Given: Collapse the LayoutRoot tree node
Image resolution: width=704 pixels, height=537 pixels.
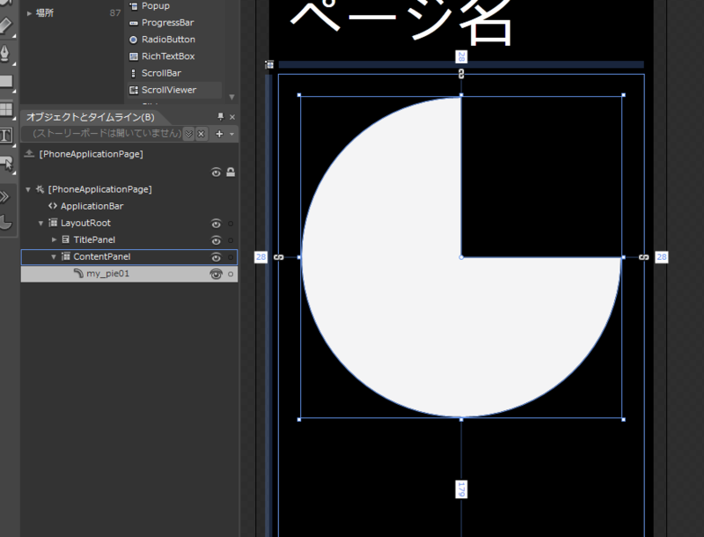Looking at the screenshot, I should coord(40,223).
